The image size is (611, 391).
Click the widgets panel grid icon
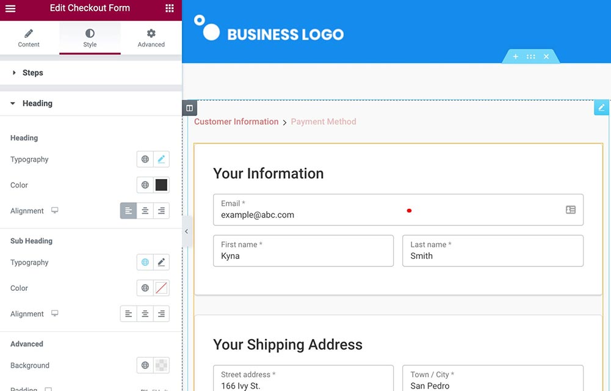pyautogui.click(x=169, y=8)
